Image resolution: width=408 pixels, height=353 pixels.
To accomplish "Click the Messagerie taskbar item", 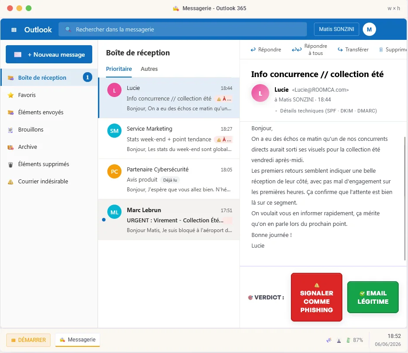I will click(x=78, y=340).
